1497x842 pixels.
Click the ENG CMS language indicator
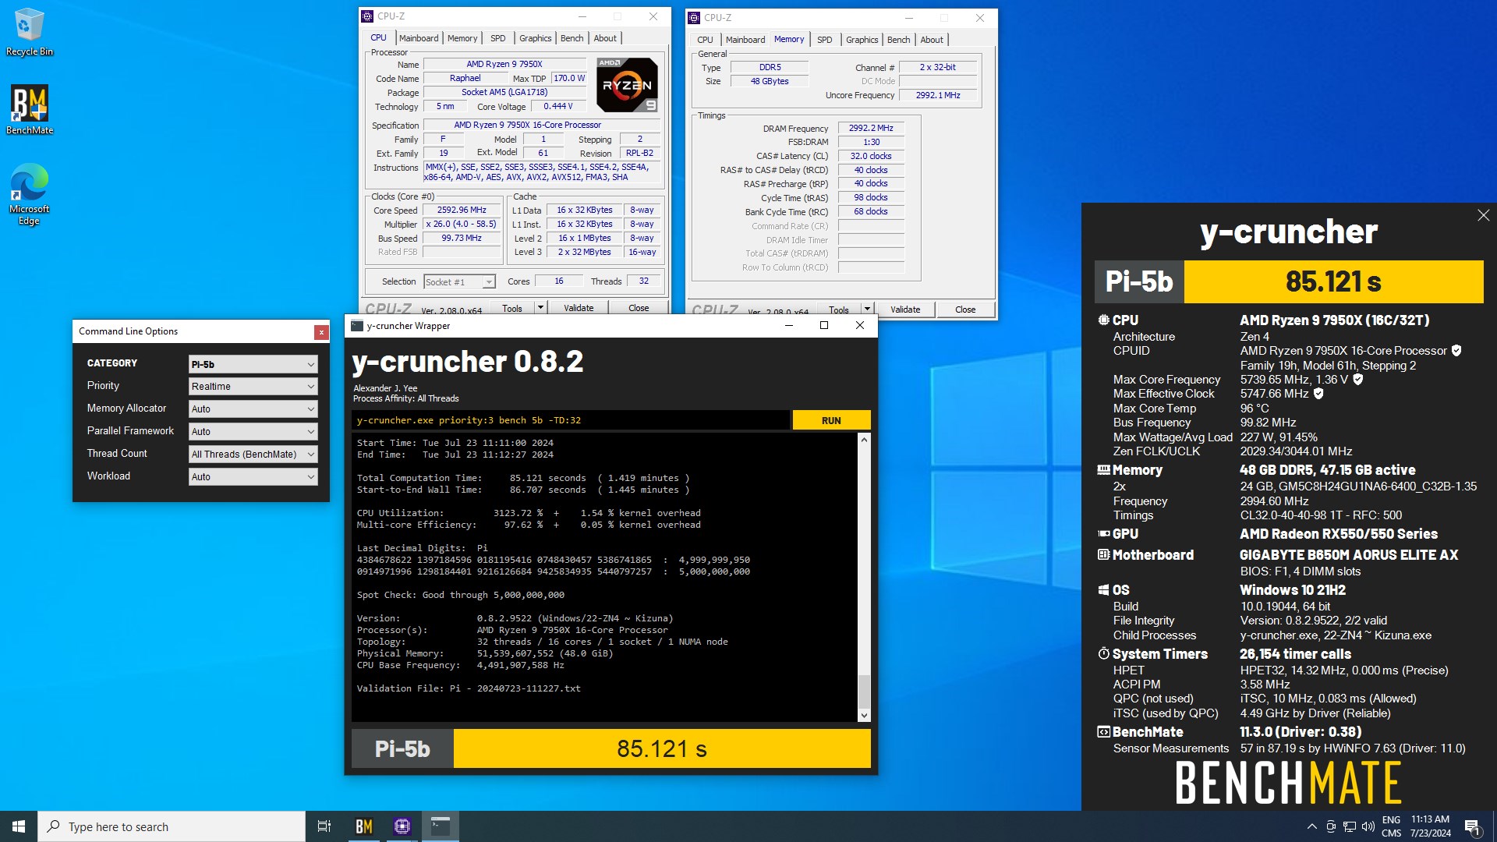[x=1391, y=826]
